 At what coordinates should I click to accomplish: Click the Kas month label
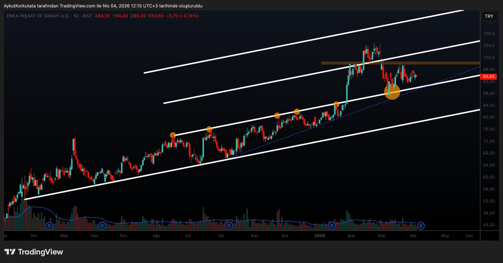click(x=254, y=236)
